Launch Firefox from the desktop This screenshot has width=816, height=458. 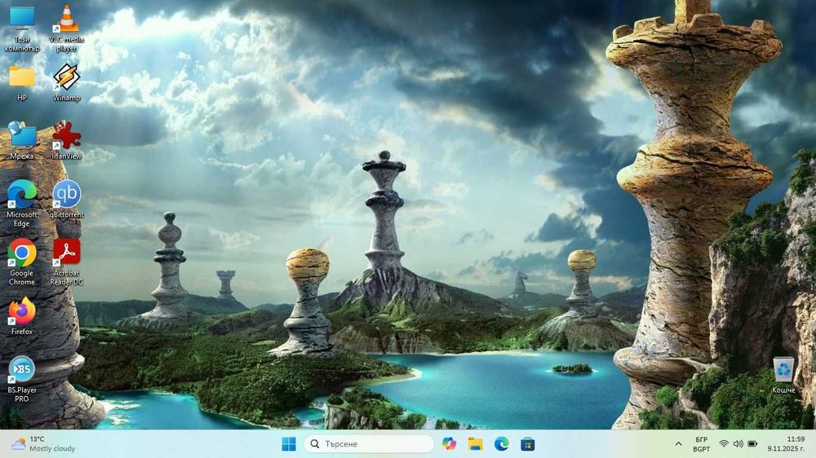point(22,316)
